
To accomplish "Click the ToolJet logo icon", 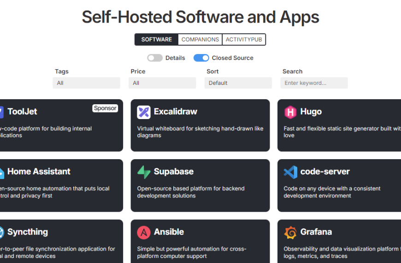I will point(1,112).
